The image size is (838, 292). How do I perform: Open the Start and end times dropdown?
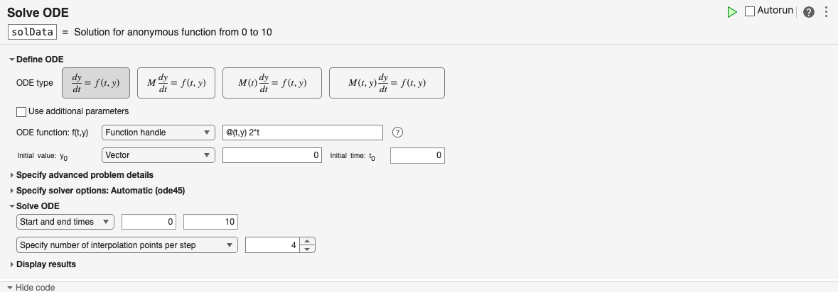(65, 222)
